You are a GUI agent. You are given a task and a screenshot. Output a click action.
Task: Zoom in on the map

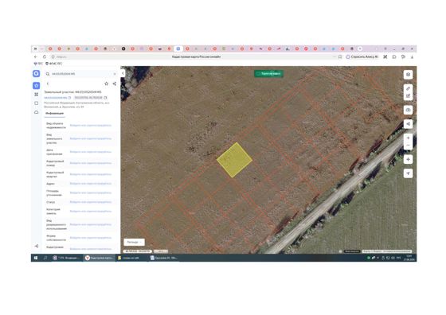point(408,138)
